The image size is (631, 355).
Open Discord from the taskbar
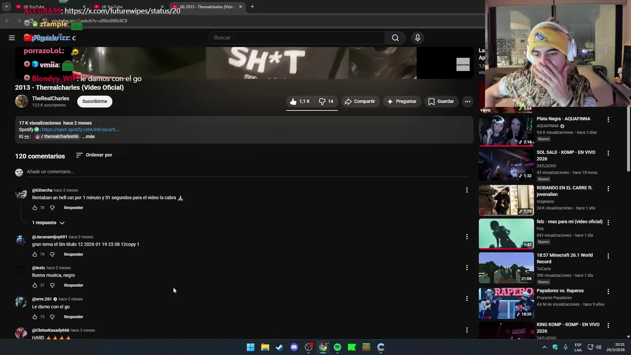(x=294, y=347)
